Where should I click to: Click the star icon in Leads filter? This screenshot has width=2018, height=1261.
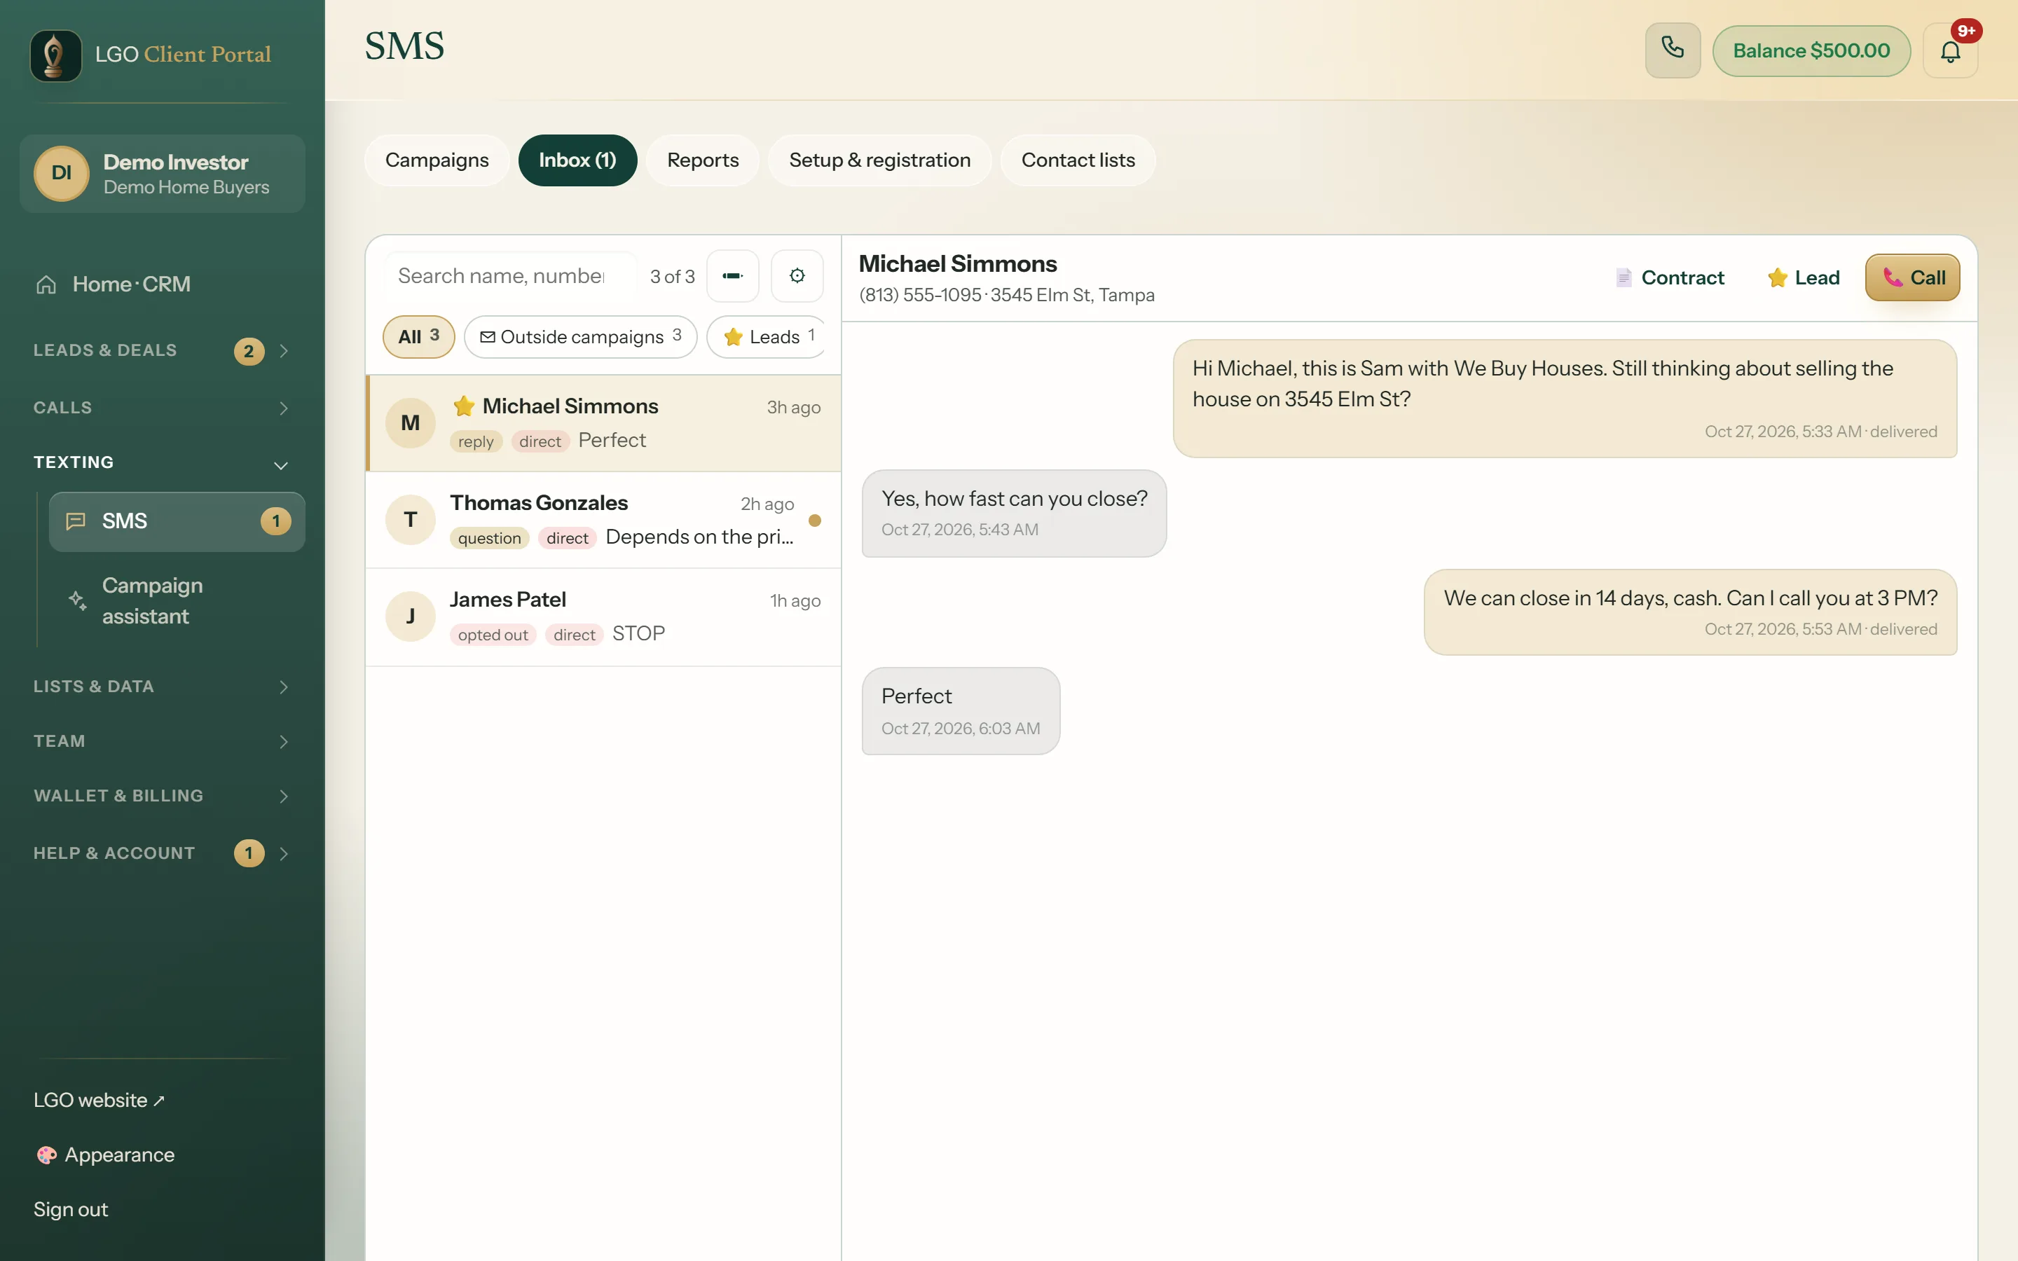click(733, 337)
